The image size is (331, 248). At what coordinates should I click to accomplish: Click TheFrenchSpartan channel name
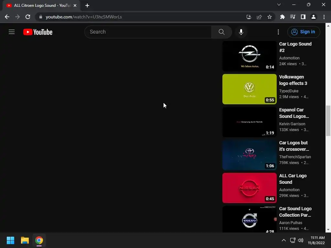click(x=295, y=157)
